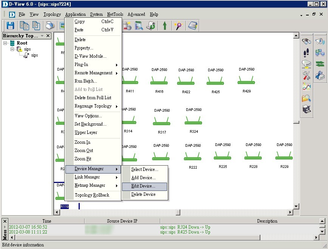
Task: Click the Time column header
Action: 46,221
